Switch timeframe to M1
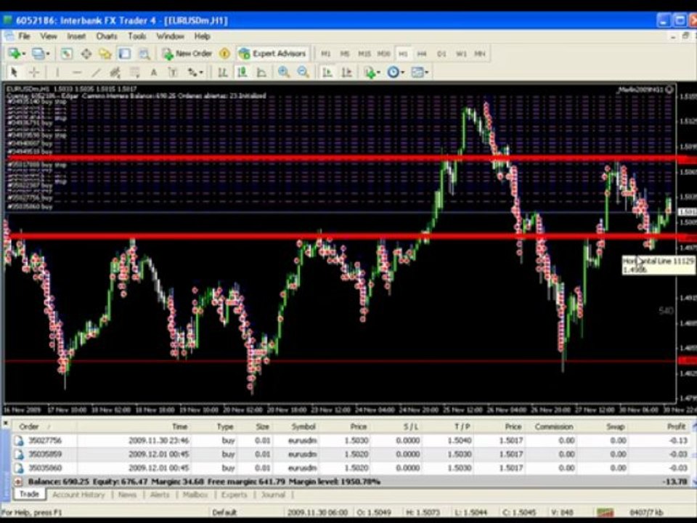This screenshot has height=523, width=697. coord(326,54)
